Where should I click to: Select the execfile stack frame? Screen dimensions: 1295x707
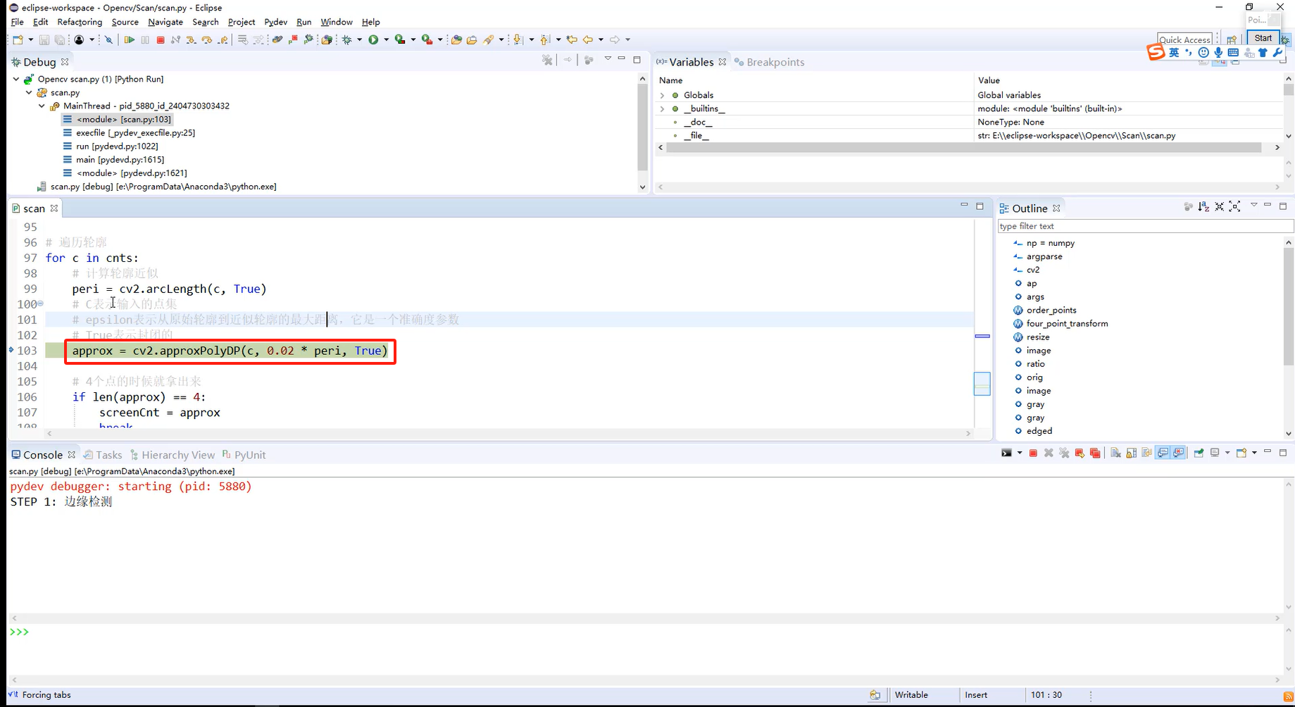[x=129, y=132]
